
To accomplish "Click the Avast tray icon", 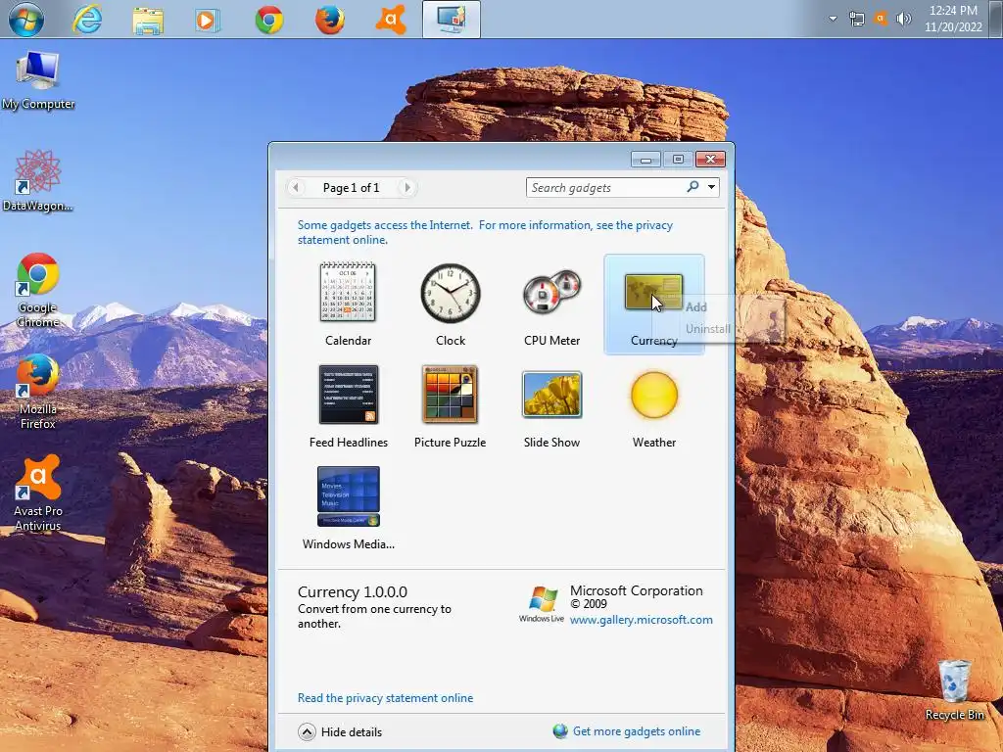I will [881, 19].
